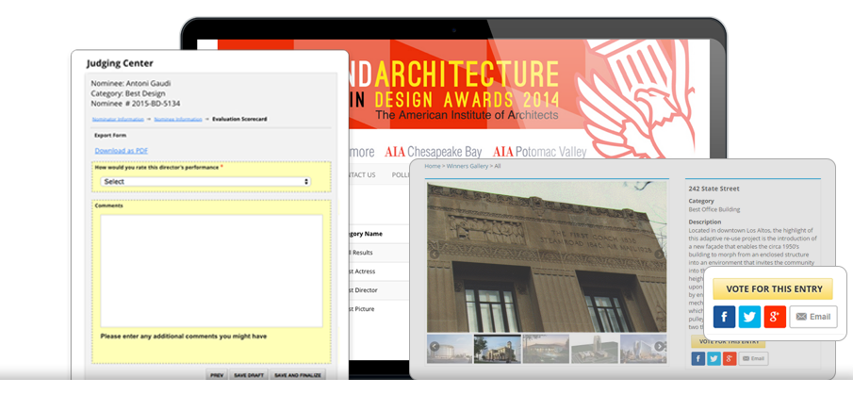Click the SAVE DRAFT button
853x411 pixels.
coord(249,375)
